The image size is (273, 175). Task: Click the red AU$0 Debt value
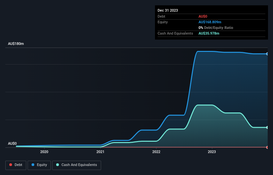click(203, 16)
